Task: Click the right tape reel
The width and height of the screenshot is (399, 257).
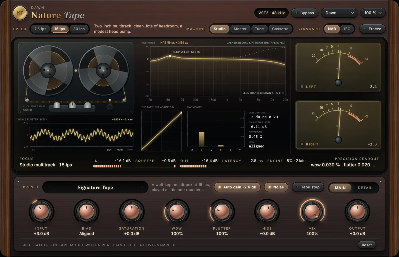Action: (103, 70)
